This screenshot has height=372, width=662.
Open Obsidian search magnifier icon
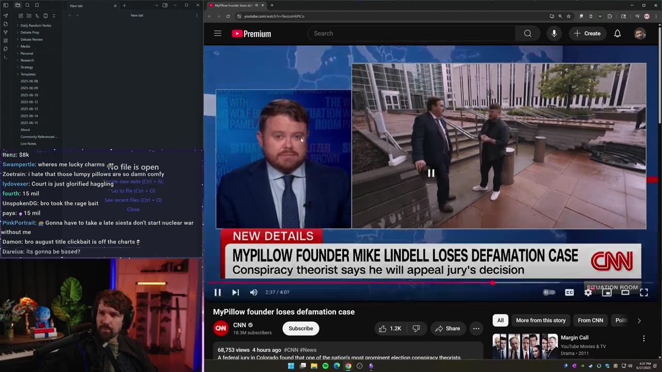click(x=27, y=5)
